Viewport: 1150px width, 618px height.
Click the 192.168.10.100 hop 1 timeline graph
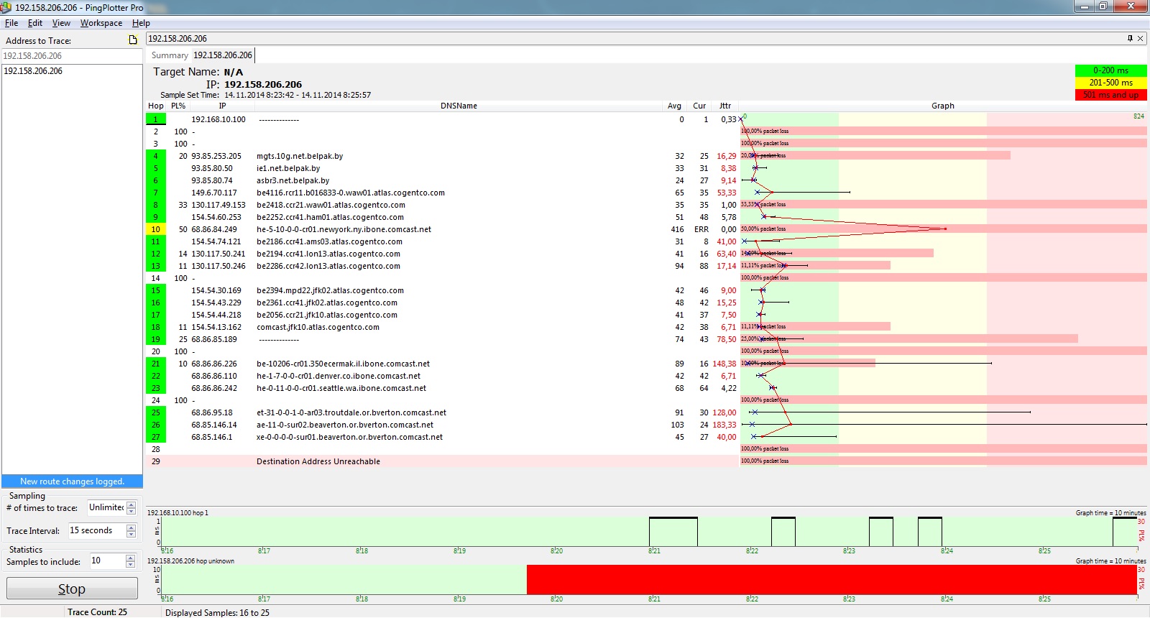coord(648,531)
